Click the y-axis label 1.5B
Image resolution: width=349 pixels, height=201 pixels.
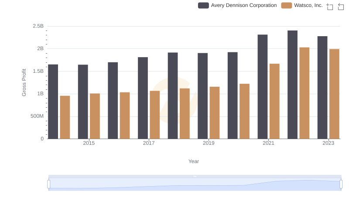pyautogui.click(x=38, y=71)
